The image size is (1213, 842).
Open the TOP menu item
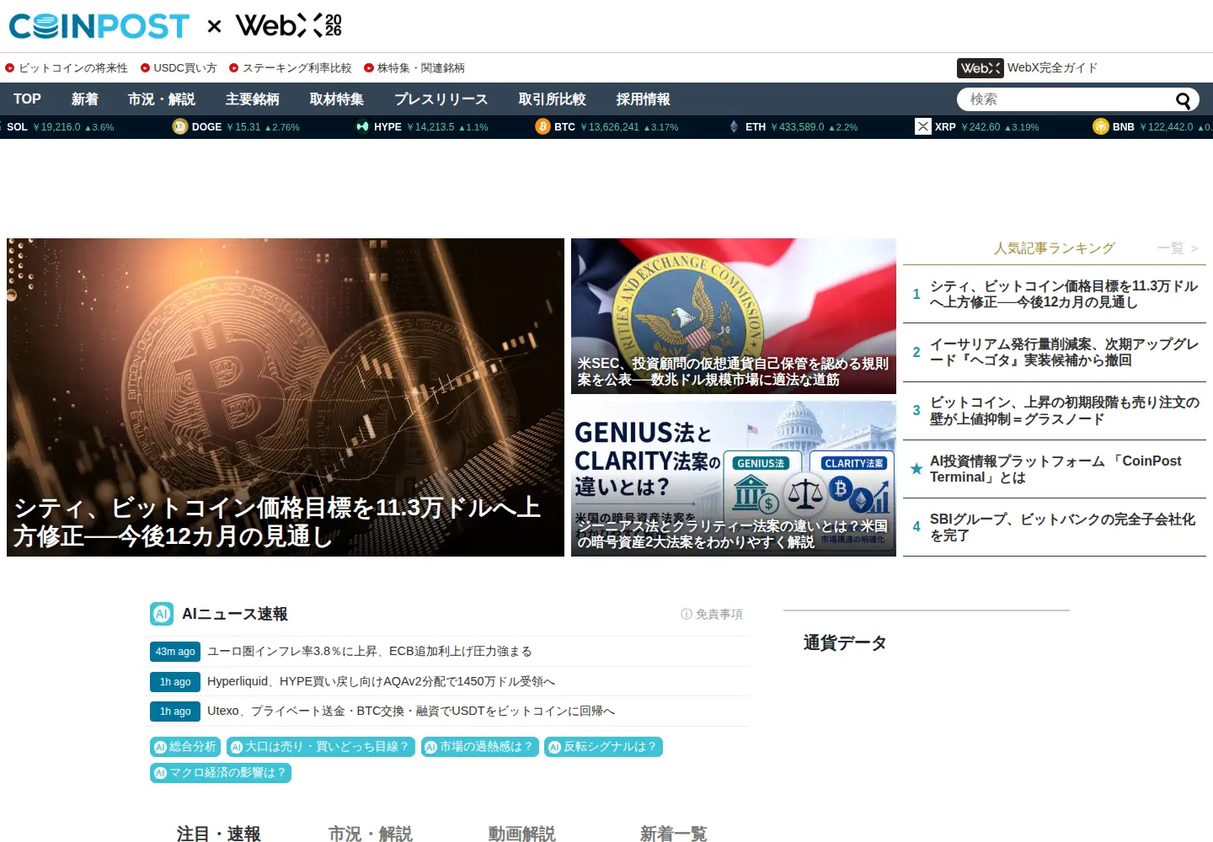tap(27, 99)
